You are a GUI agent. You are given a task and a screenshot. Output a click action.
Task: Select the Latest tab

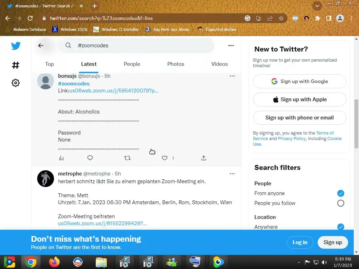tap(89, 64)
